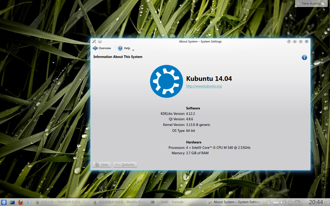Switch to the bash Konsole task
The image size is (330, 206).
177,202
